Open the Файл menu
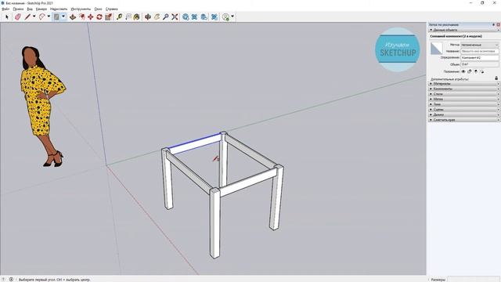 (x=5, y=9)
